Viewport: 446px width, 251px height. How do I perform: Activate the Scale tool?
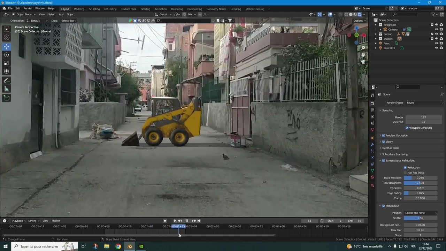(7, 63)
